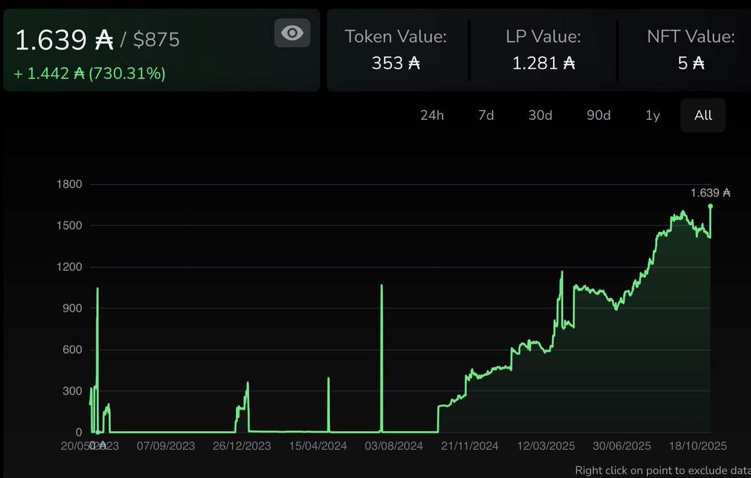Switch chart to 7d range
Screen dimensions: 751x478
click(486, 115)
